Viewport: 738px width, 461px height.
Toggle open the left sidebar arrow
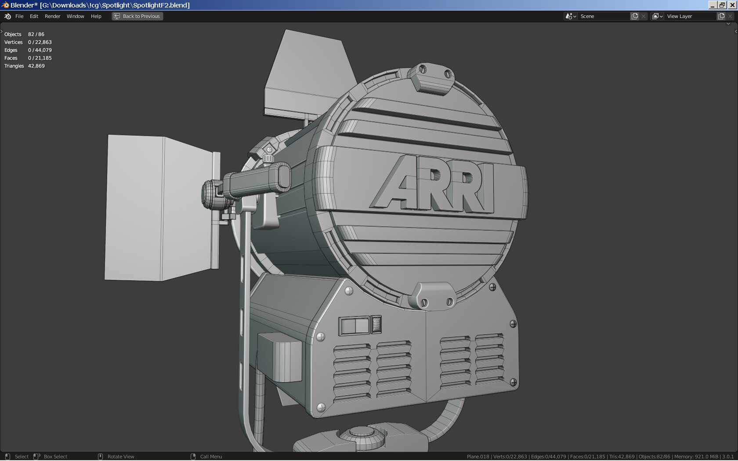2,31
